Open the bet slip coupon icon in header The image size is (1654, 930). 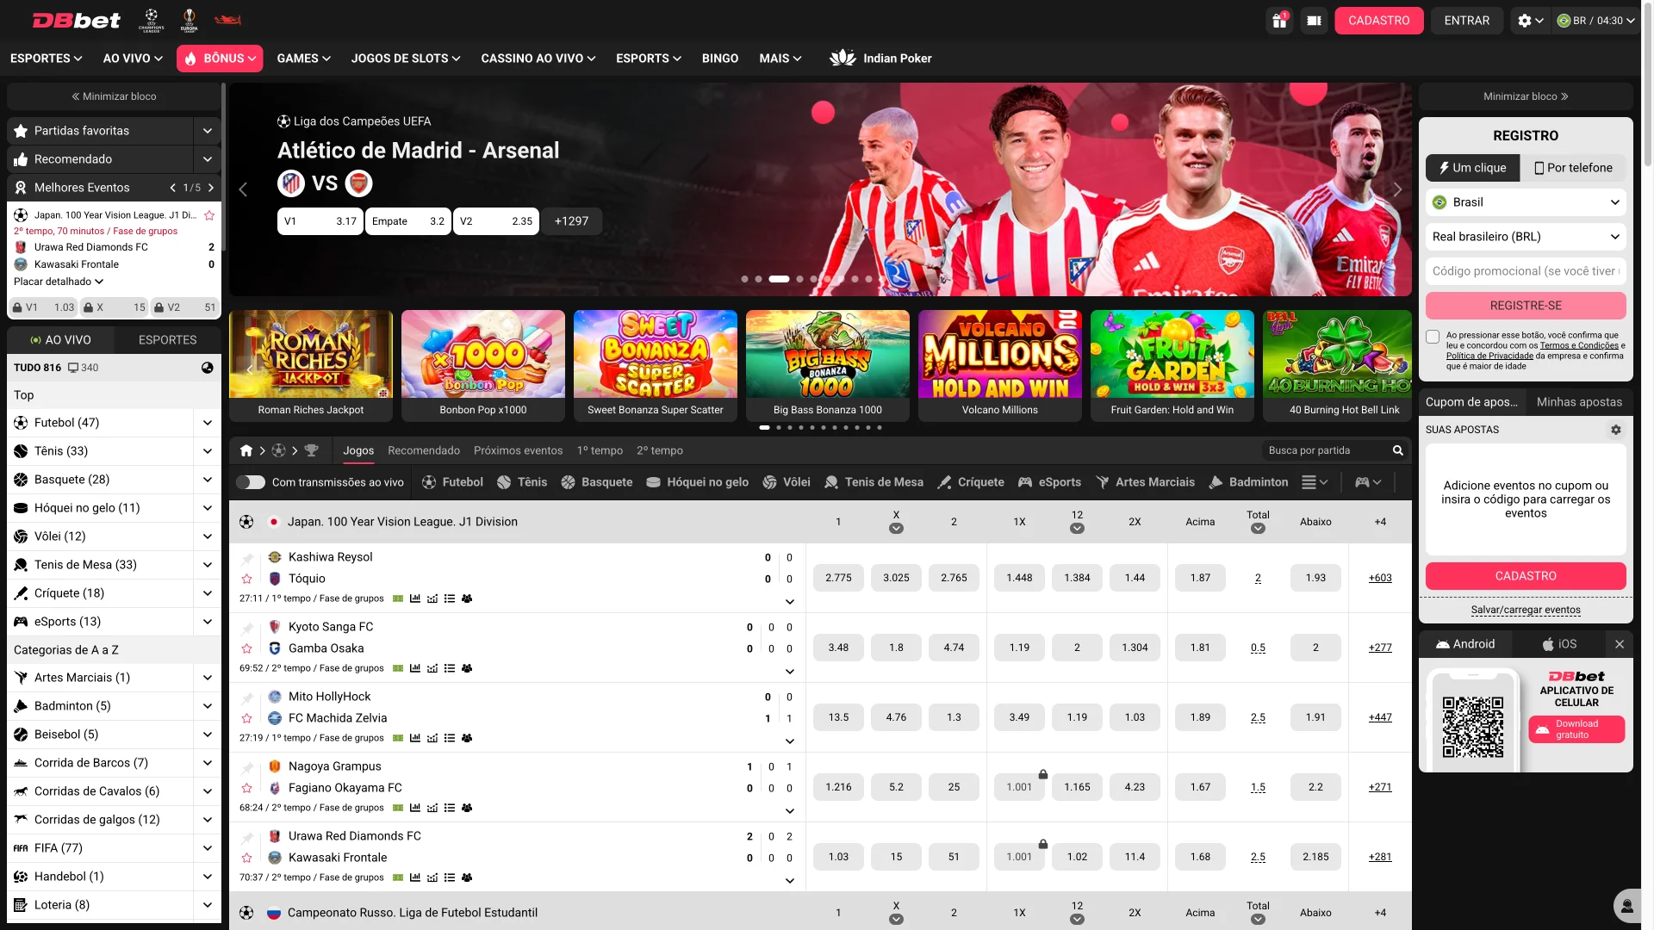[x=1314, y=21]
